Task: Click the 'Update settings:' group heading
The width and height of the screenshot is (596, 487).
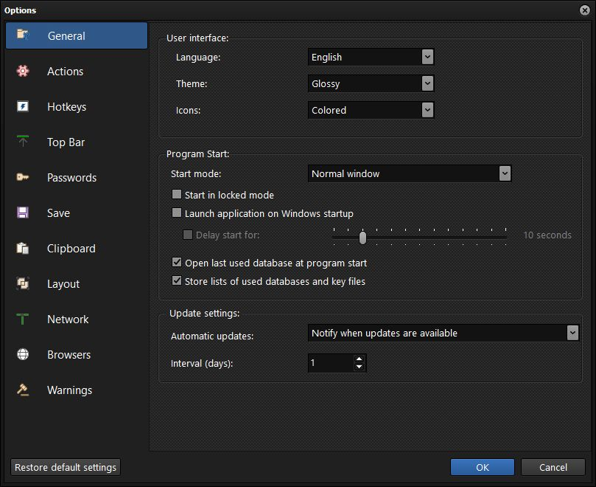Action: [x=205, y=313]
